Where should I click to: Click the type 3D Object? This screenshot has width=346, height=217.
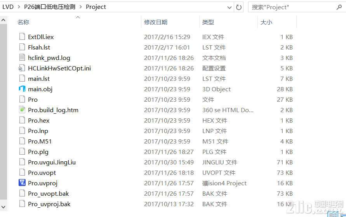pos(216,89)
